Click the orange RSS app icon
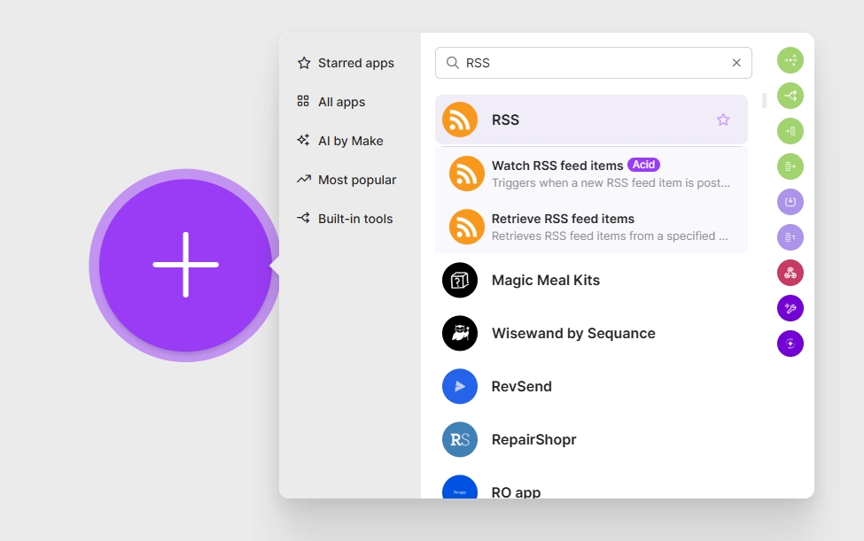The image size is (864, 541). [x=460, y=120]
